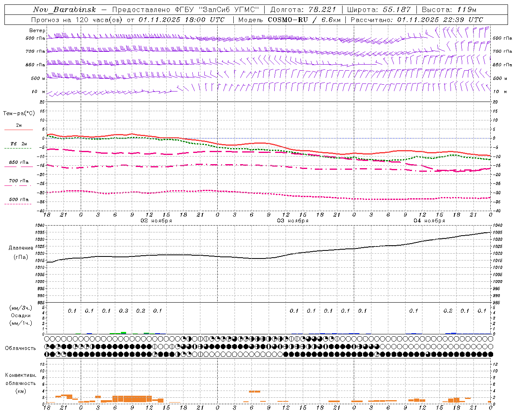The width and height of the screenshot is (514, 411).
Task: Click the 0.3 precipitation value
Action: point(123,311)
